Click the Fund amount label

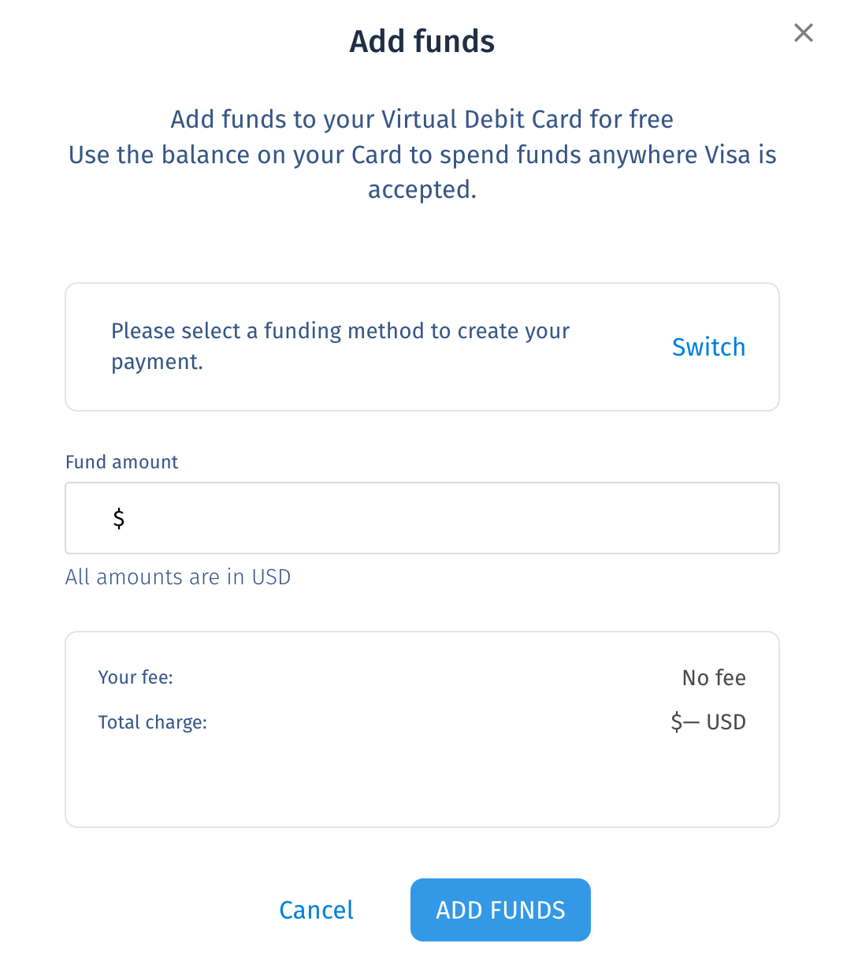point(121,462)
